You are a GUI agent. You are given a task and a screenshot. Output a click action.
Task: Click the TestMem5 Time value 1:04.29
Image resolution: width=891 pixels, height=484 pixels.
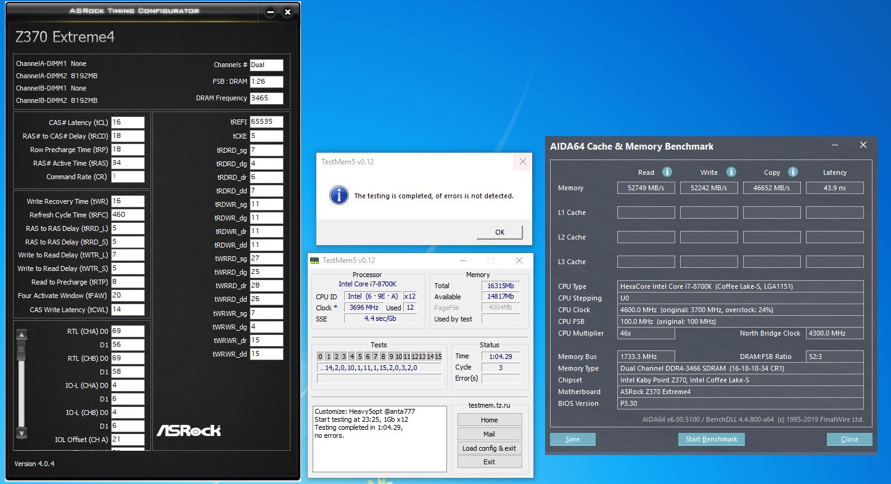point(501,356)
